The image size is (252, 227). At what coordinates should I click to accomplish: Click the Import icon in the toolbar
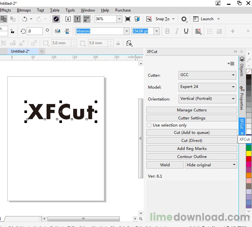coord(68,19)
